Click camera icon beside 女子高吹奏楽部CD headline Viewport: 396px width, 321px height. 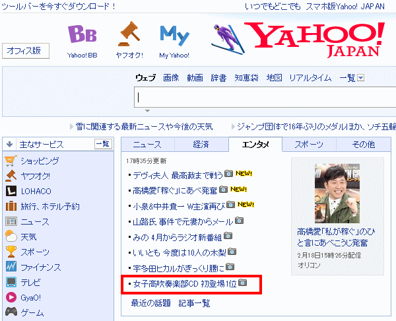coord(242,282)
